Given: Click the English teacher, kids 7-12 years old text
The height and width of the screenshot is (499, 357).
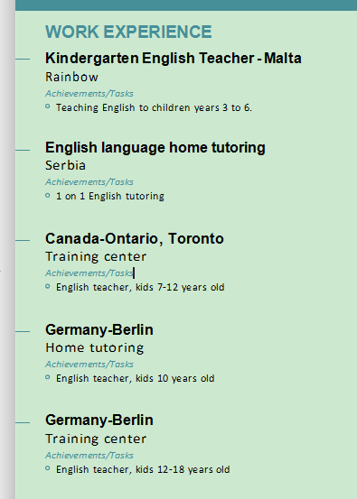Looking at the screenshot, I should coord(140,287).
